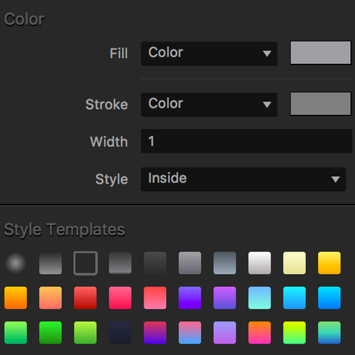Select the bright green template in third row
Viewport: 355px width, 355px height.
click(x=50, y=332)
